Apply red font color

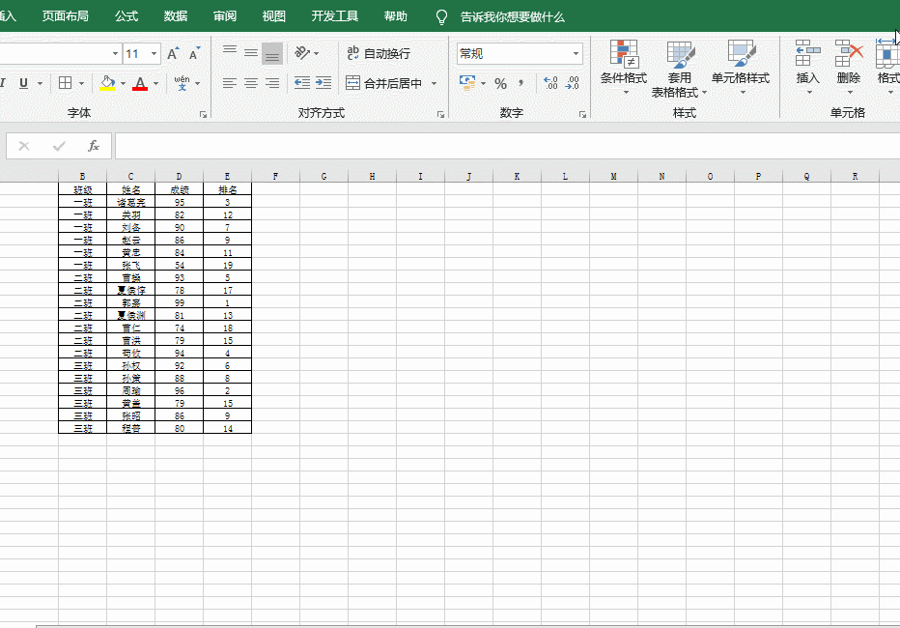140,83
